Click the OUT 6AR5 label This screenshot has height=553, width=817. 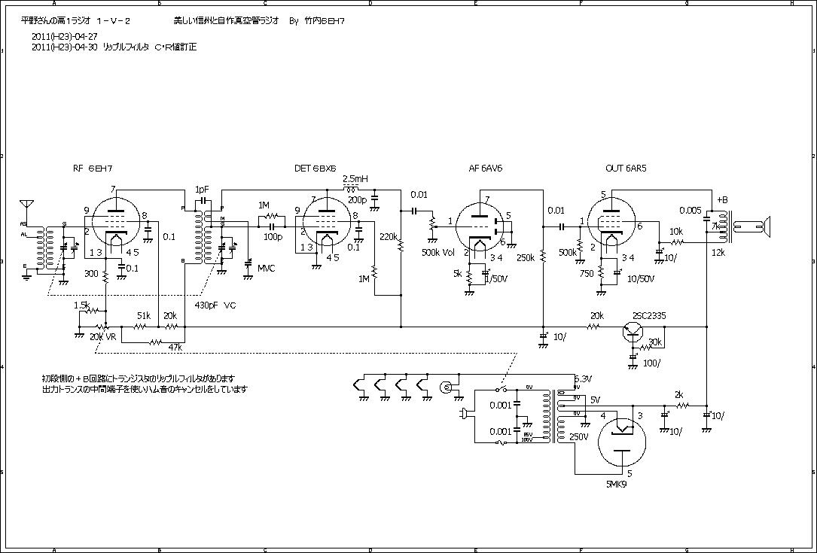[626, 169]
